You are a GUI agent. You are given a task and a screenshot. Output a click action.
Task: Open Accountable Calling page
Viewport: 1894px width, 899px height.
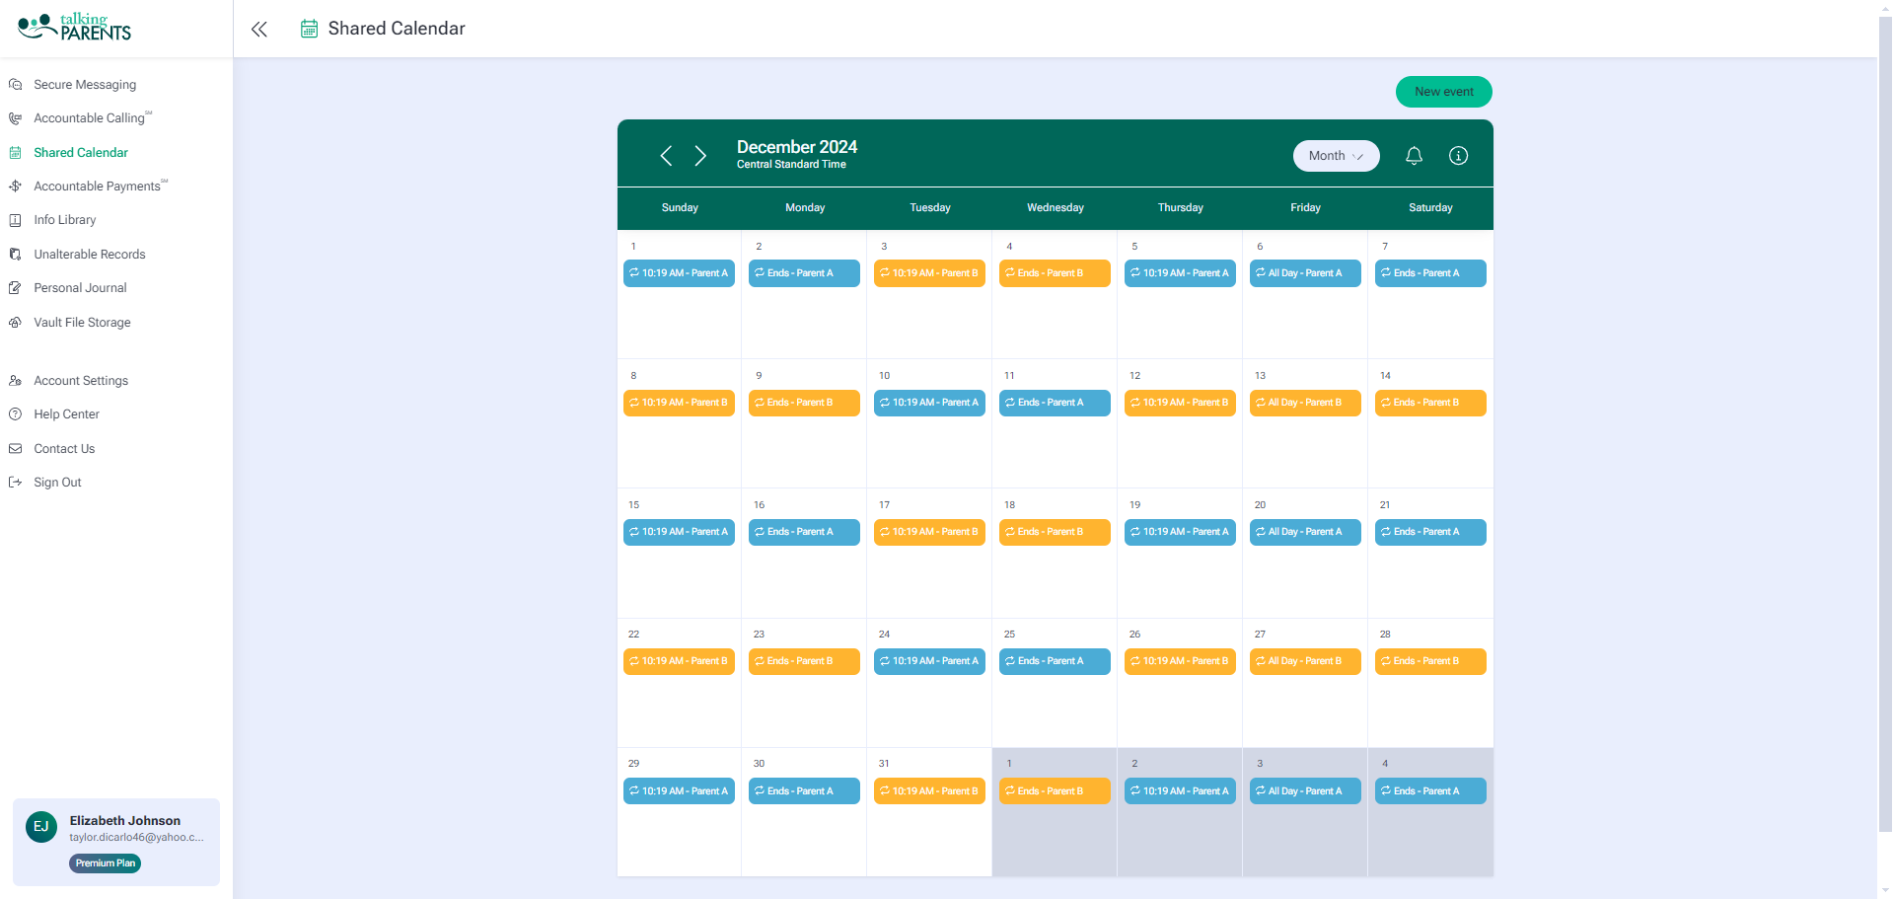(x=93, y=118)
